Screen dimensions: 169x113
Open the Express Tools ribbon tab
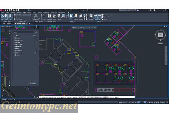pos(54,12)
